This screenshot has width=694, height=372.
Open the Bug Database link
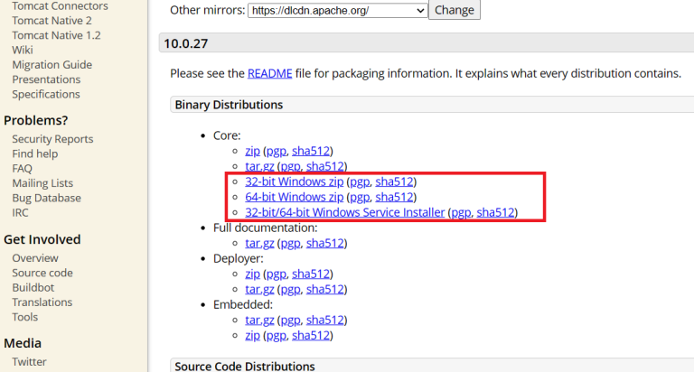click(46, 198)
